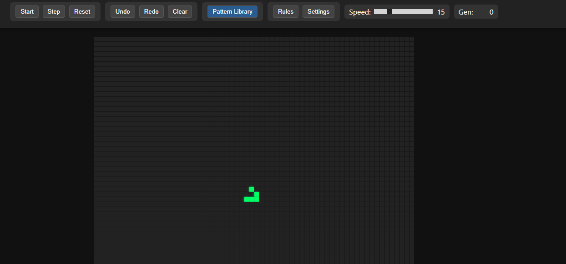Toggle the empty cell enclosed inside the glider

coord(252,194)
